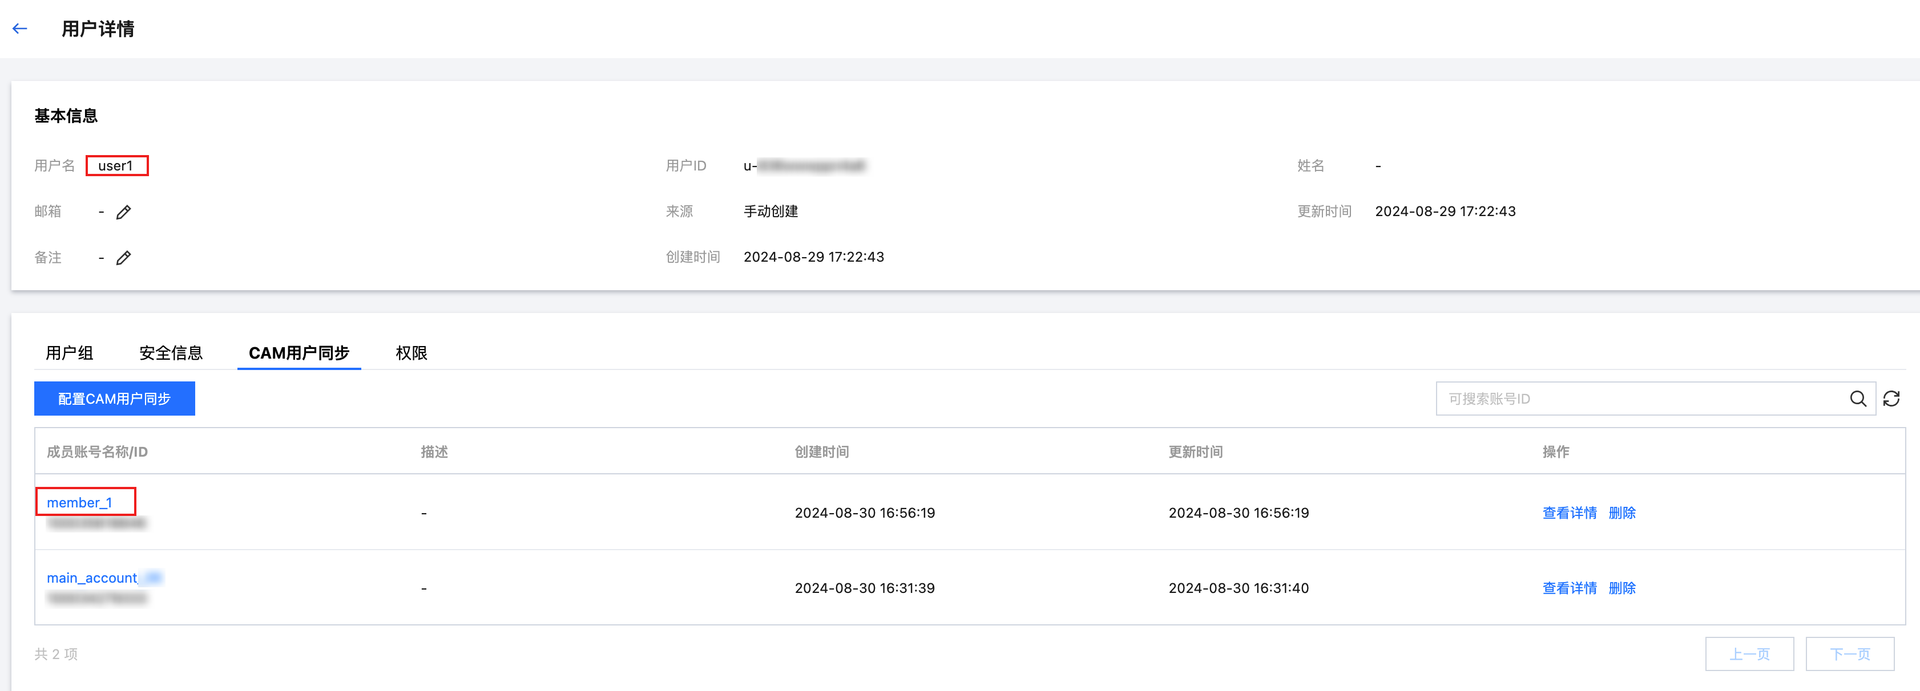Select the CAM用户同步 tab

[299, 353]
